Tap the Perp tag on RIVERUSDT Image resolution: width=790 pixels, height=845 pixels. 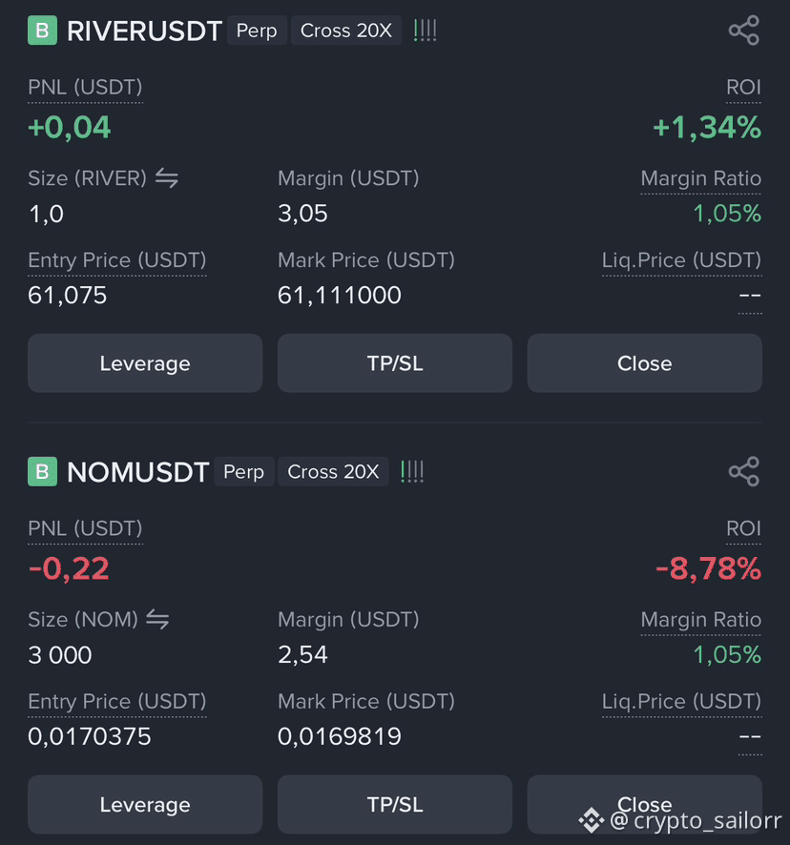257,31
